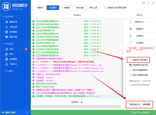
Task: Open 固件下载 in the sidebar
Action: tap(13, 37)
